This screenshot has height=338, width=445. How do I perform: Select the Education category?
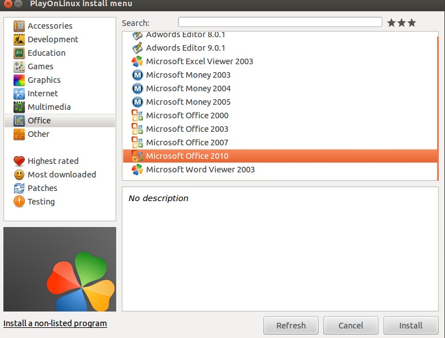pyautogui.click(x=47, y=53)
